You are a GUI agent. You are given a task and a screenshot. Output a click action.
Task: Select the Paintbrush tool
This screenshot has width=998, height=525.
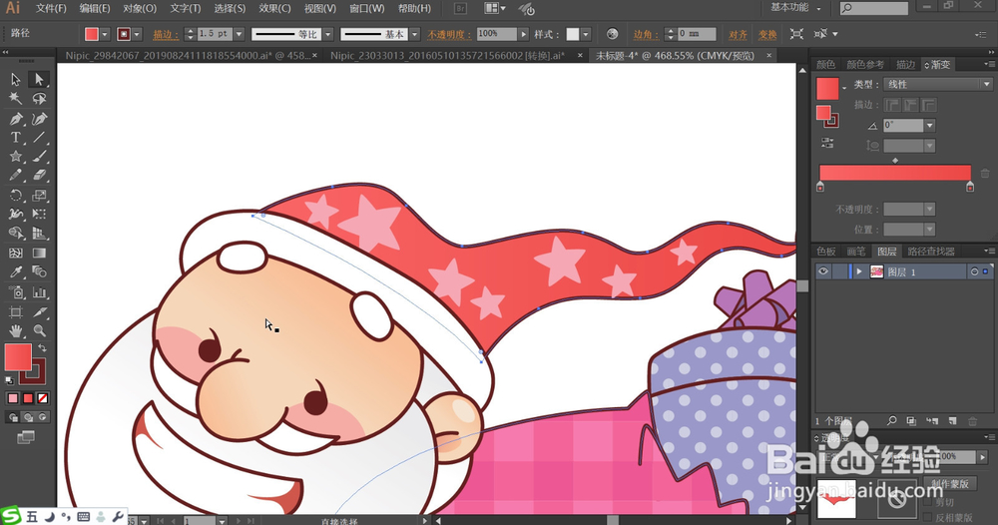click(39, 157)
